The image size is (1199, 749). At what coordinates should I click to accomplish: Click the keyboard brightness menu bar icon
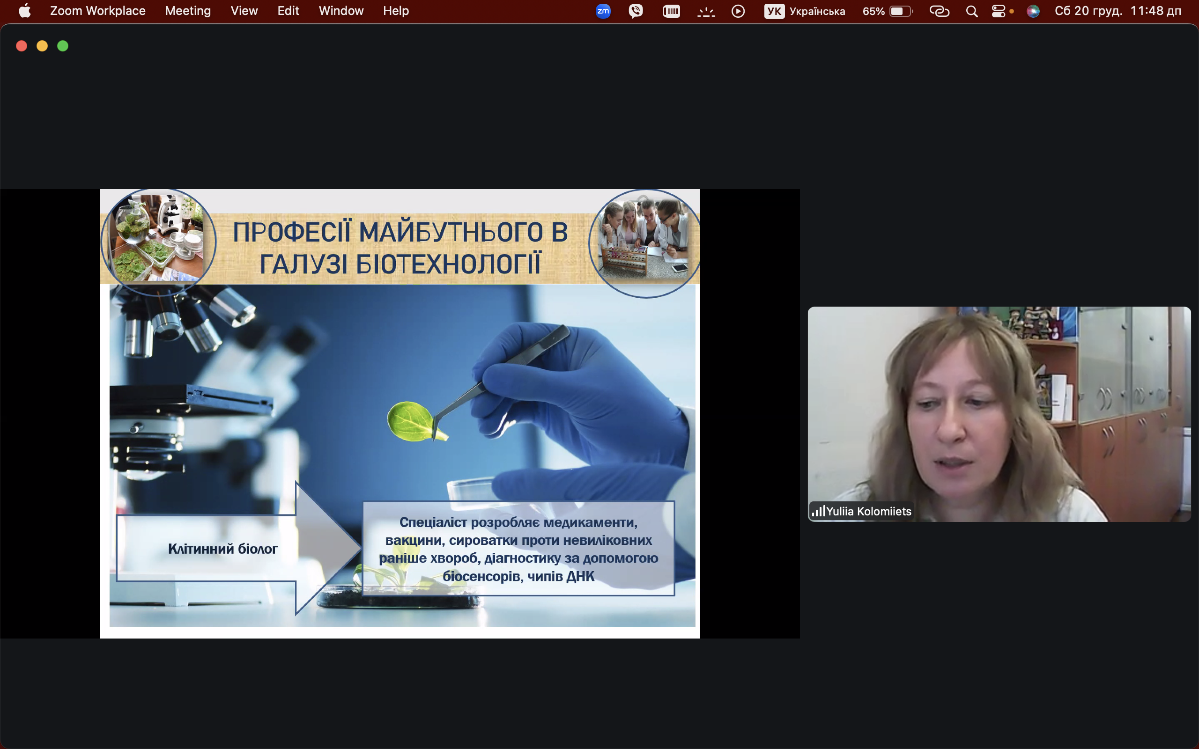click(x=705, y=11)
